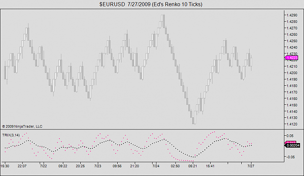
Task: Click the $EURUSD Ed's Renko chart title
Action: point(151,4)
